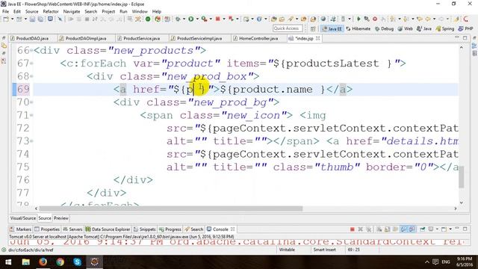Toggle Show Console on standard output change

(x=403, y=229)
